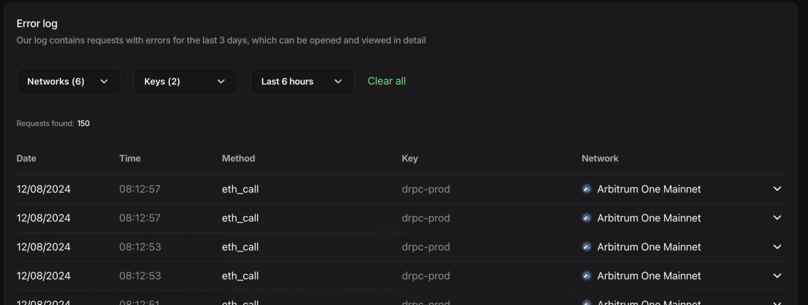Click the Arbitrum icon beside 08:12:53 entry

586,247
